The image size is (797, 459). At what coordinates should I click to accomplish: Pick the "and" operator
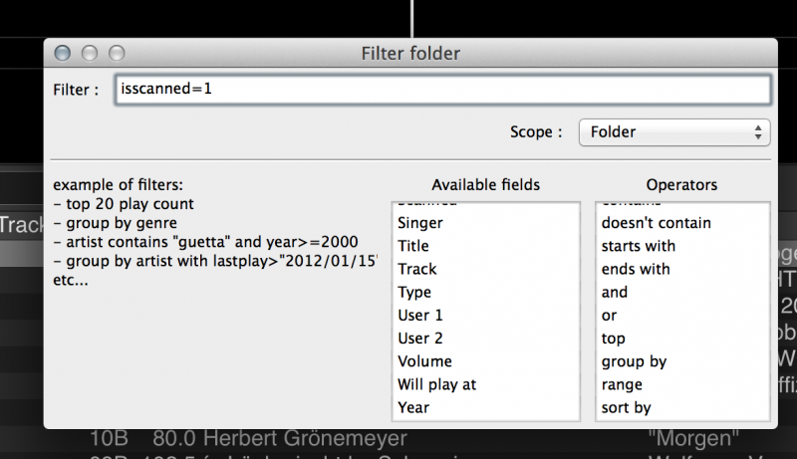615,292
